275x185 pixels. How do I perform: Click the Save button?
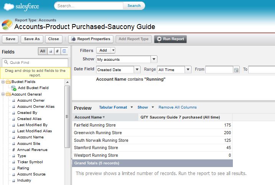point(10,39)
